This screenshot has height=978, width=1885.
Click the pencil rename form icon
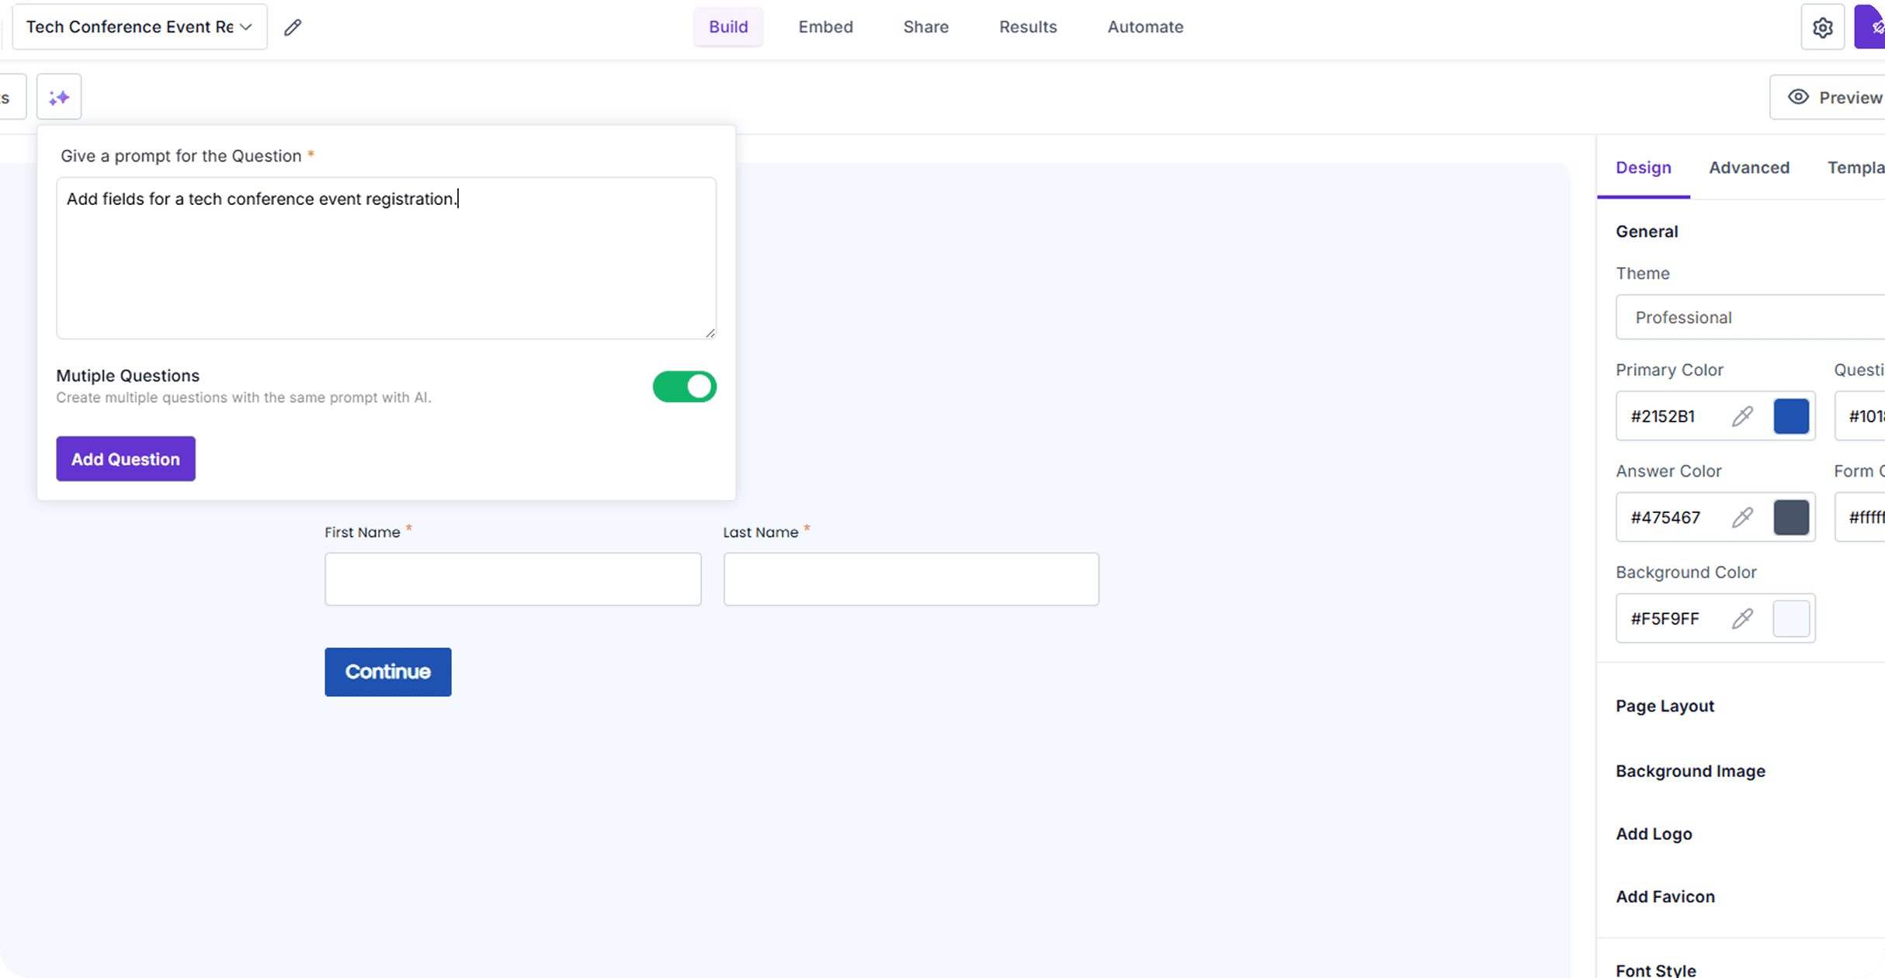293,27
